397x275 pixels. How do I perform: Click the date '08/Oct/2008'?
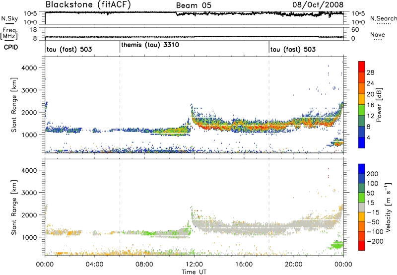click(x=318, y=5)
